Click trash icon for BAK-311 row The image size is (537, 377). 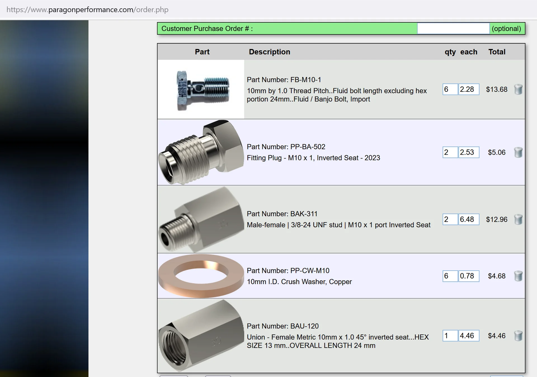[x=518, y=219]
